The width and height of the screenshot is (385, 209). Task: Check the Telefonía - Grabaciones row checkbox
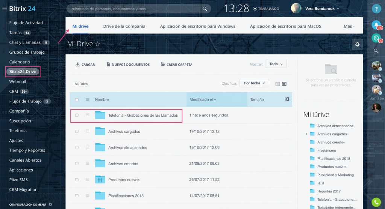click(x=77, y=115)
